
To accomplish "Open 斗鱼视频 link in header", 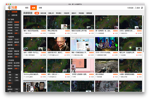I will pos(130,8).
